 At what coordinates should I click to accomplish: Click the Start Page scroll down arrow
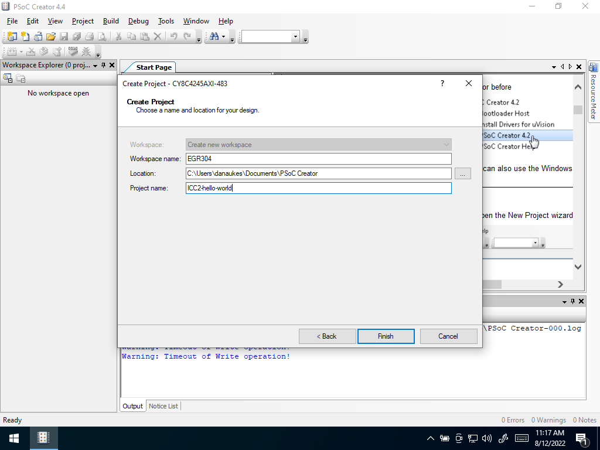click(x=578, y=267)
